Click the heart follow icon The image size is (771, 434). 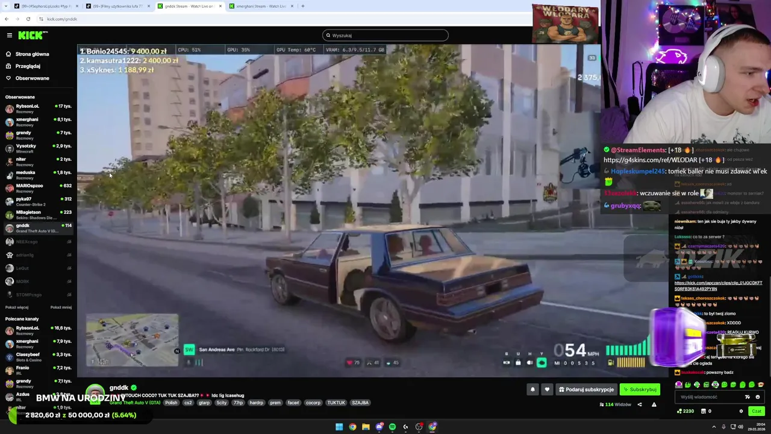pos(547,389)
